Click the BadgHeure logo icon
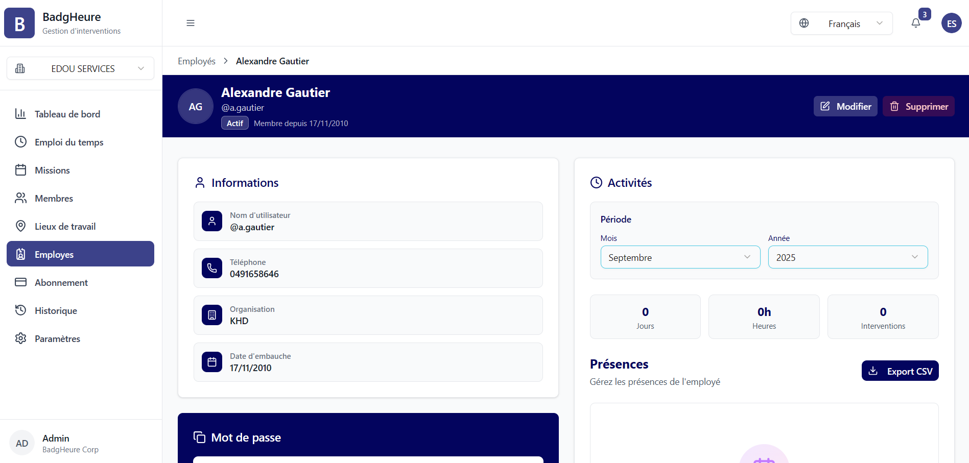 point(19,23)
